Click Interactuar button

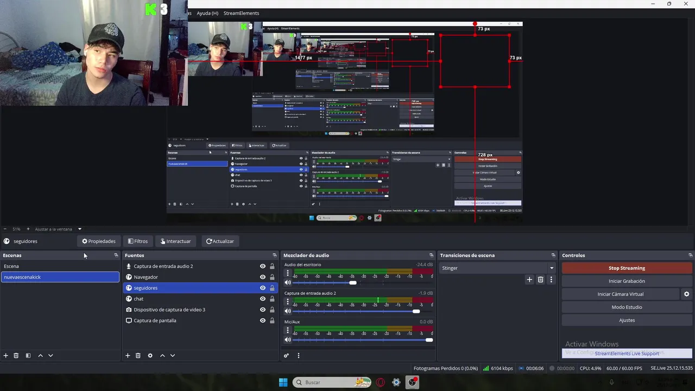tap(176, 241)
